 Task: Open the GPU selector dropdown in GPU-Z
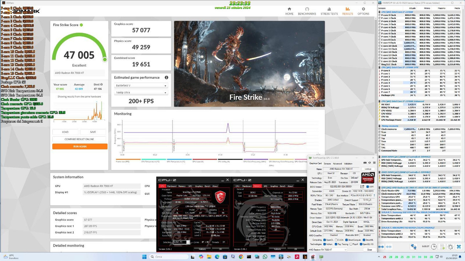coord(328,250)
